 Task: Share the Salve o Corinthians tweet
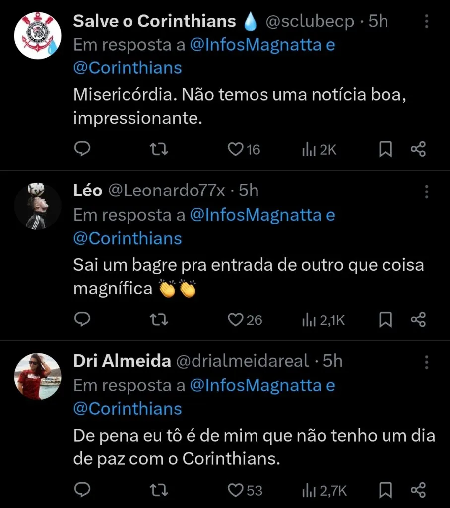[418, 149]
